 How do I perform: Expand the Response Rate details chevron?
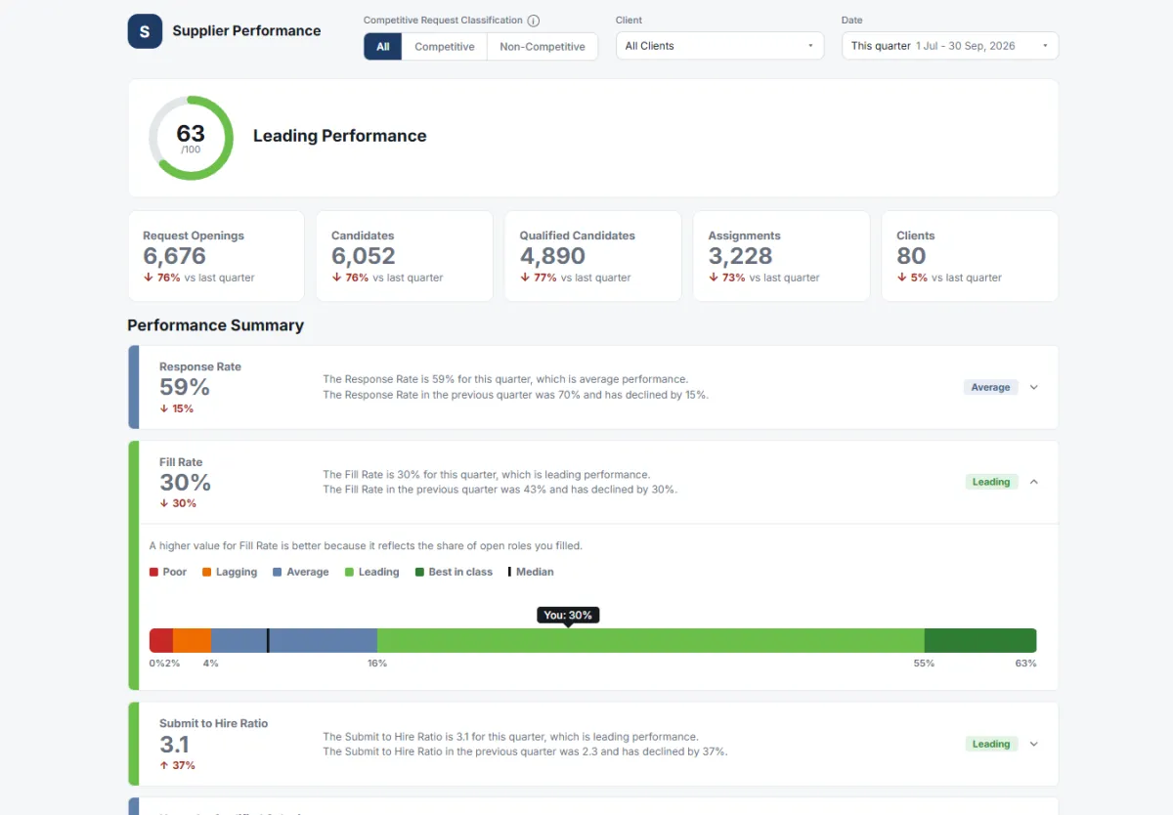click(1034, 387)
